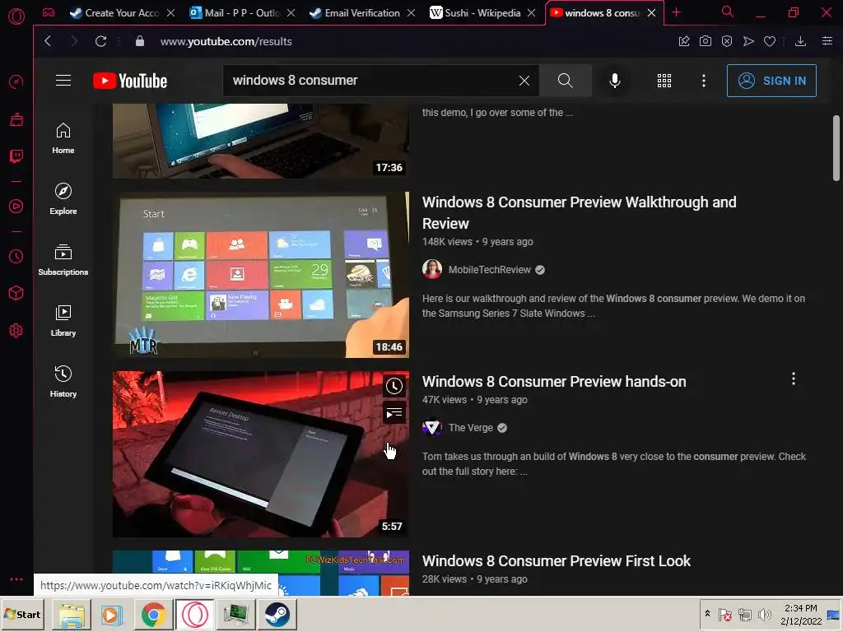This screenshot has height=632, width=843.
Task: Open the MobileTechReview channel
Action: pyautogui.click(x=489, y=270)
